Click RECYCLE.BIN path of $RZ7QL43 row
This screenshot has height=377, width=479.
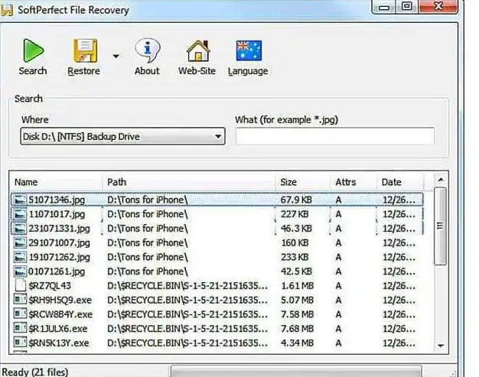tap(187, 286)
